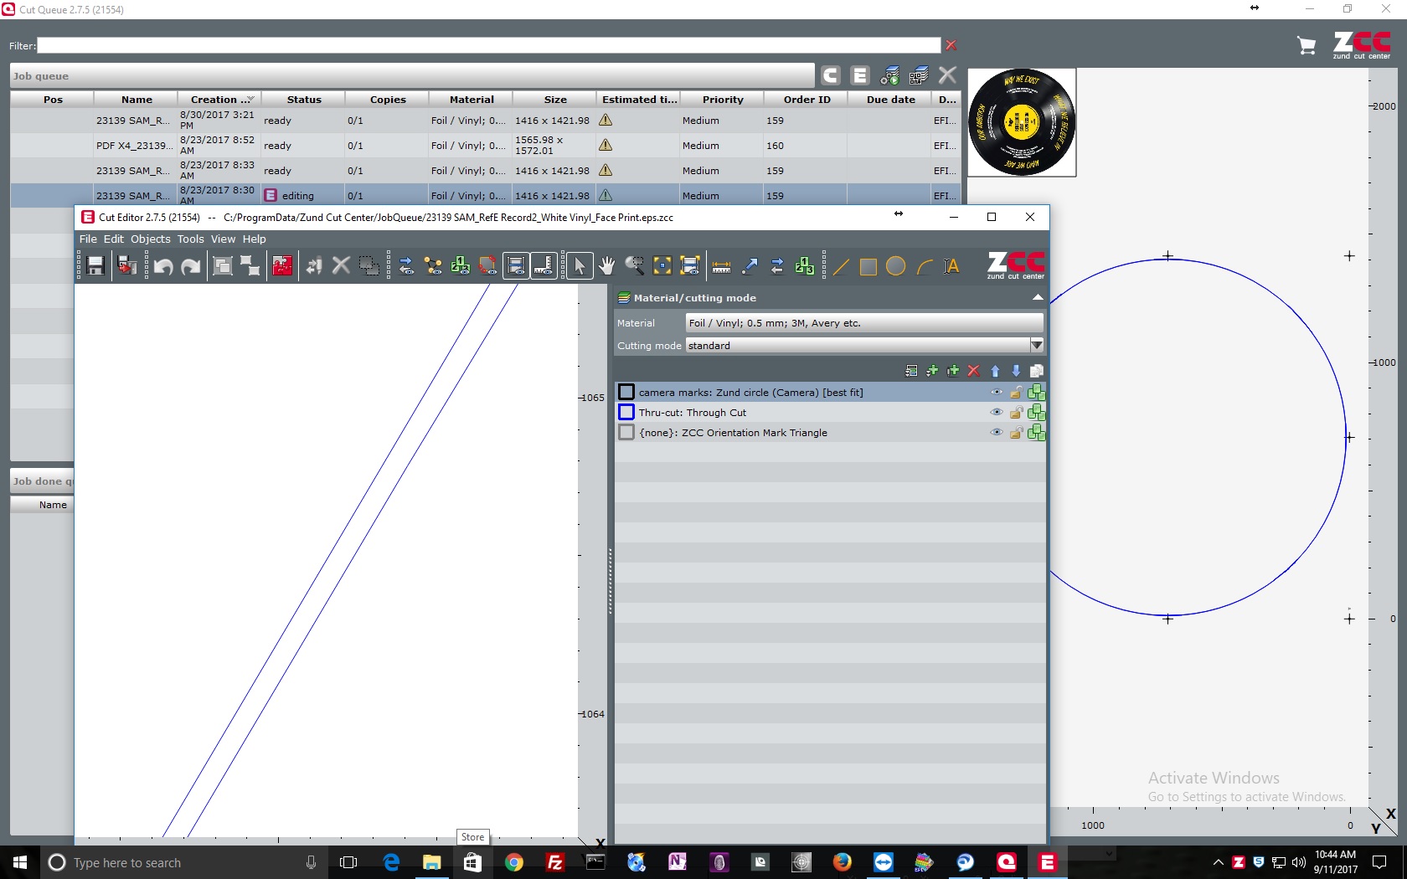Activate the measure distance tool
Viewport: 1407px width, 879px height.
[x=721, y=266]
